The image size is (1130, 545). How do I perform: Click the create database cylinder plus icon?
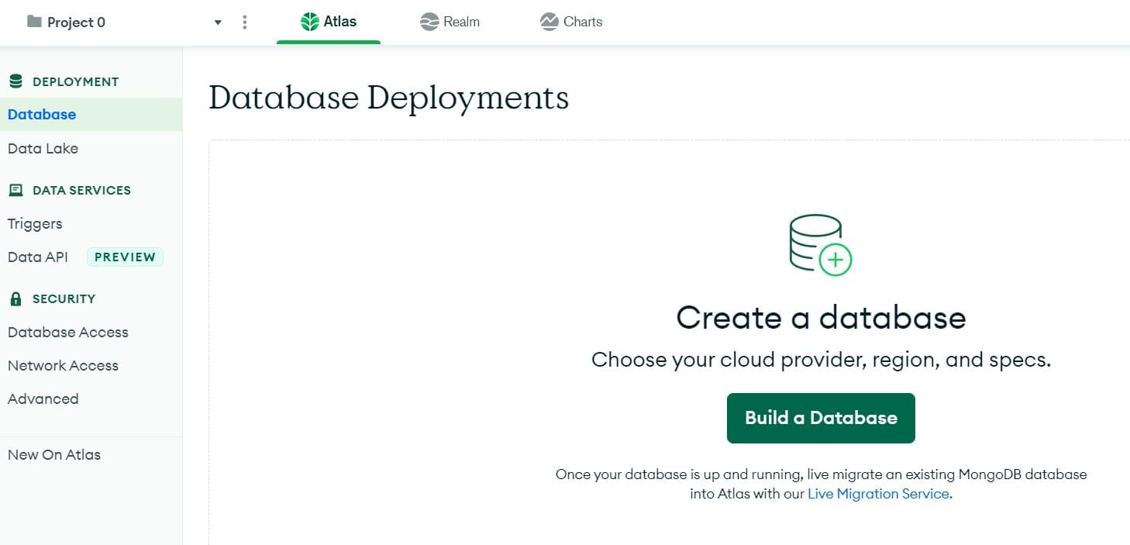coord(821,245)
